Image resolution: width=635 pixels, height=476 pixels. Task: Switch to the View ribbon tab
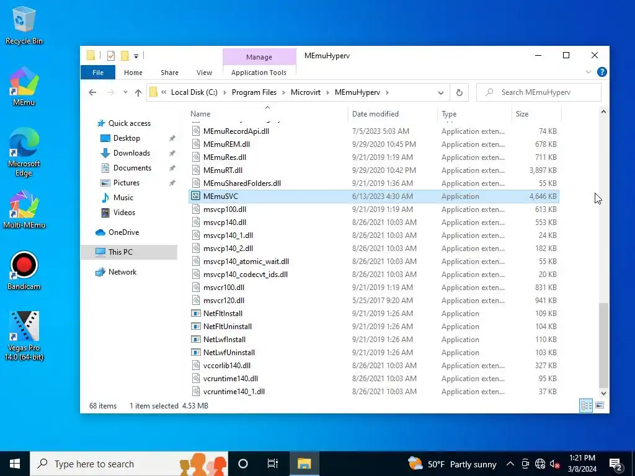pyautogui.click(x=204, y=73)
